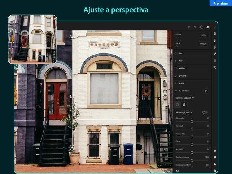Click the guided upright tool icon beside Geometria
Viewport: 232px width, 174px height.
(206, 91)
